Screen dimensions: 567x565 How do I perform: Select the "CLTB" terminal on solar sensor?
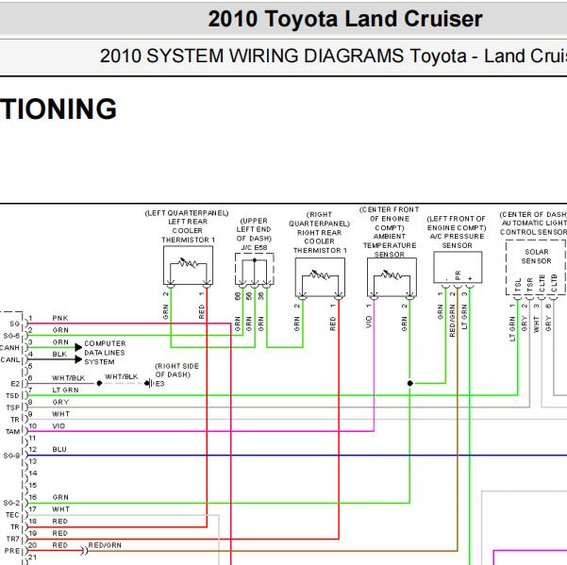pos(553,283)
